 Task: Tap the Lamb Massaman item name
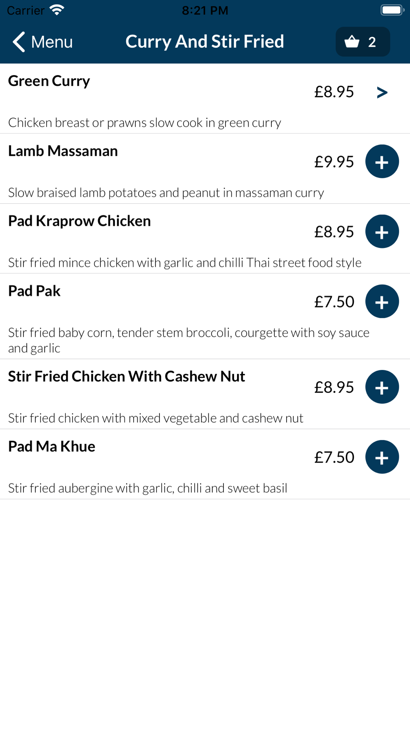63,151
